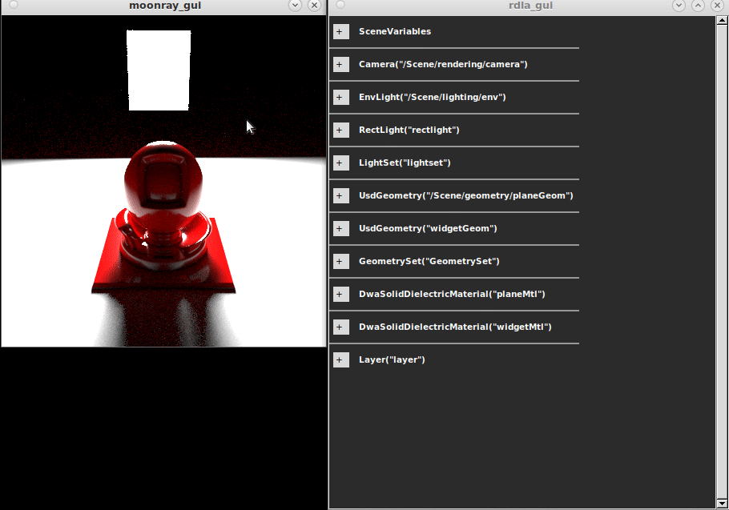Screen dimensions: 729x510
Task: Click the LightSet("lightset") label
Action: click(x=405, y=163)
